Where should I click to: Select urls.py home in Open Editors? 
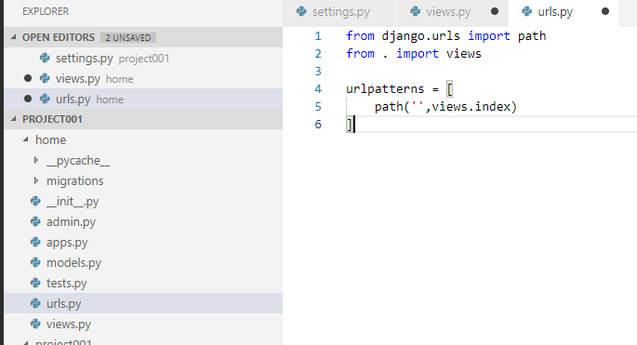(x=143, y=99)
